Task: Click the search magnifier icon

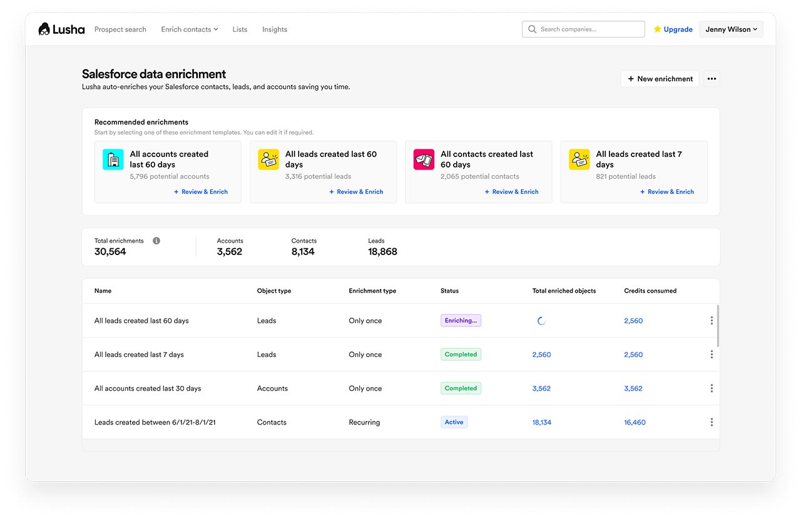Action: click(533, 29)
